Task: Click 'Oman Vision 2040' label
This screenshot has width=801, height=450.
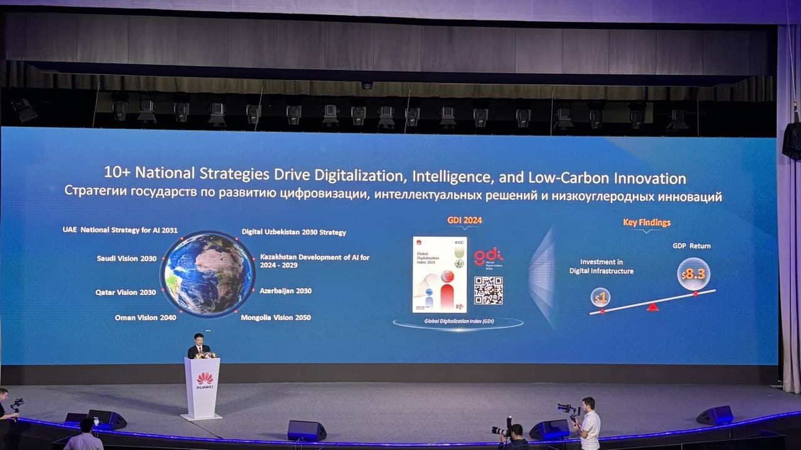Action: (x=145, y=317)
